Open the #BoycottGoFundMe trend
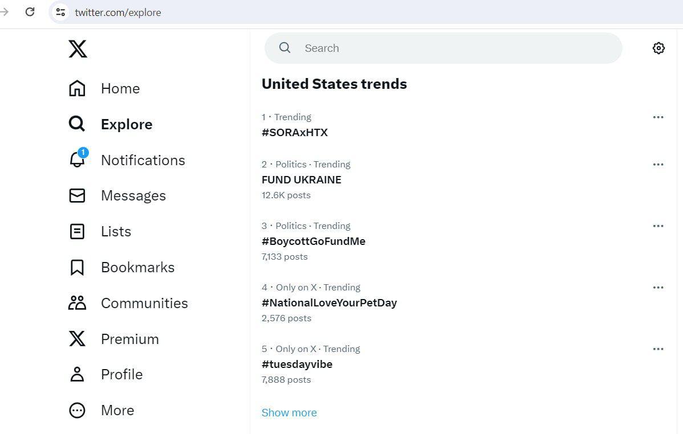Viewport: 683px width, 434px height. 313,241
